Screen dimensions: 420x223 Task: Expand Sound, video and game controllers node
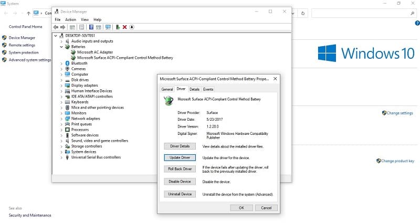(x=61, y=141)
